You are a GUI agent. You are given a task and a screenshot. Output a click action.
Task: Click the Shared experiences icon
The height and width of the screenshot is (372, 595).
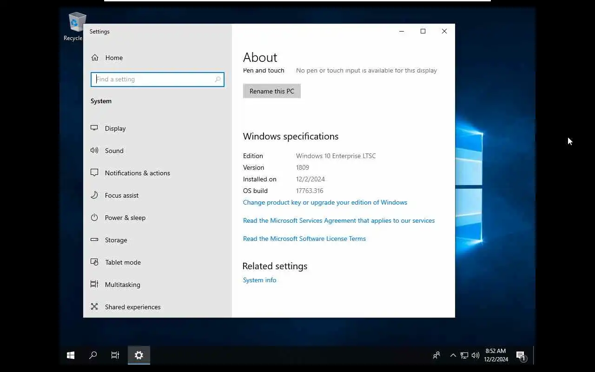pos(94,306)
